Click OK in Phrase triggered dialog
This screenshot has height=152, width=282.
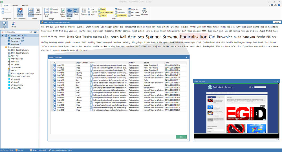181,137
